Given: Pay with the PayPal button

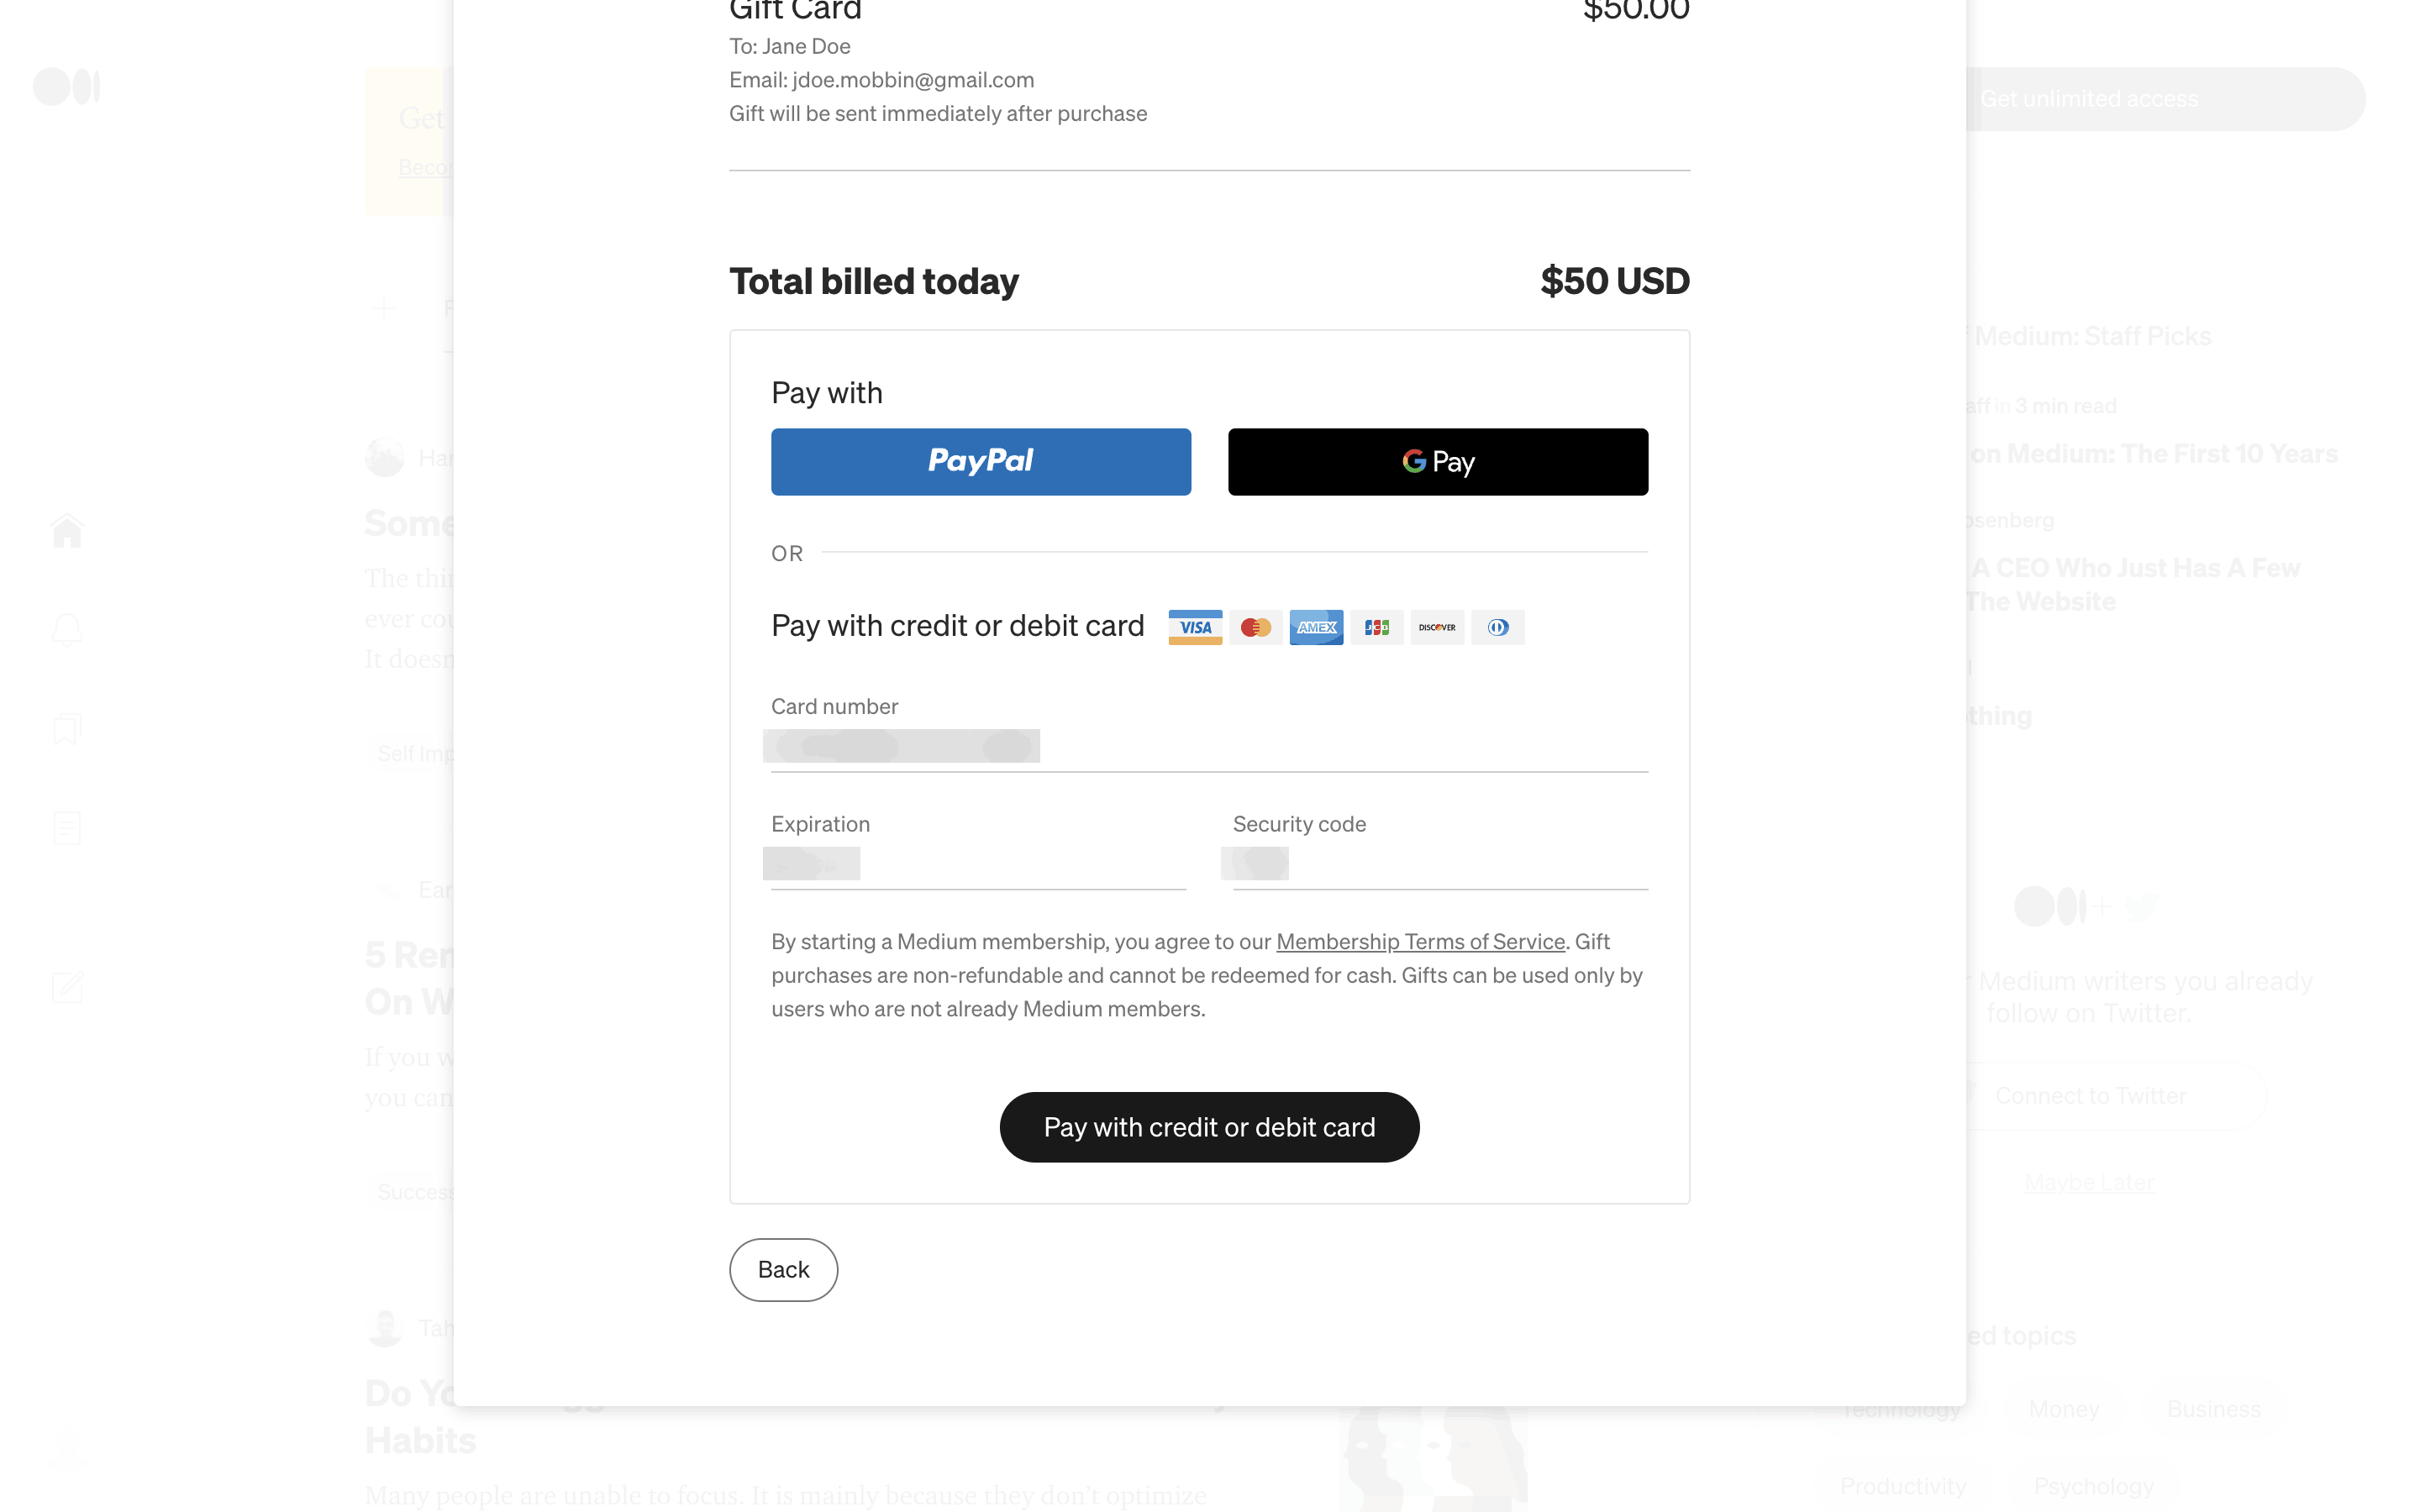Looking at the screenshot, I should [x=980, y=462].
